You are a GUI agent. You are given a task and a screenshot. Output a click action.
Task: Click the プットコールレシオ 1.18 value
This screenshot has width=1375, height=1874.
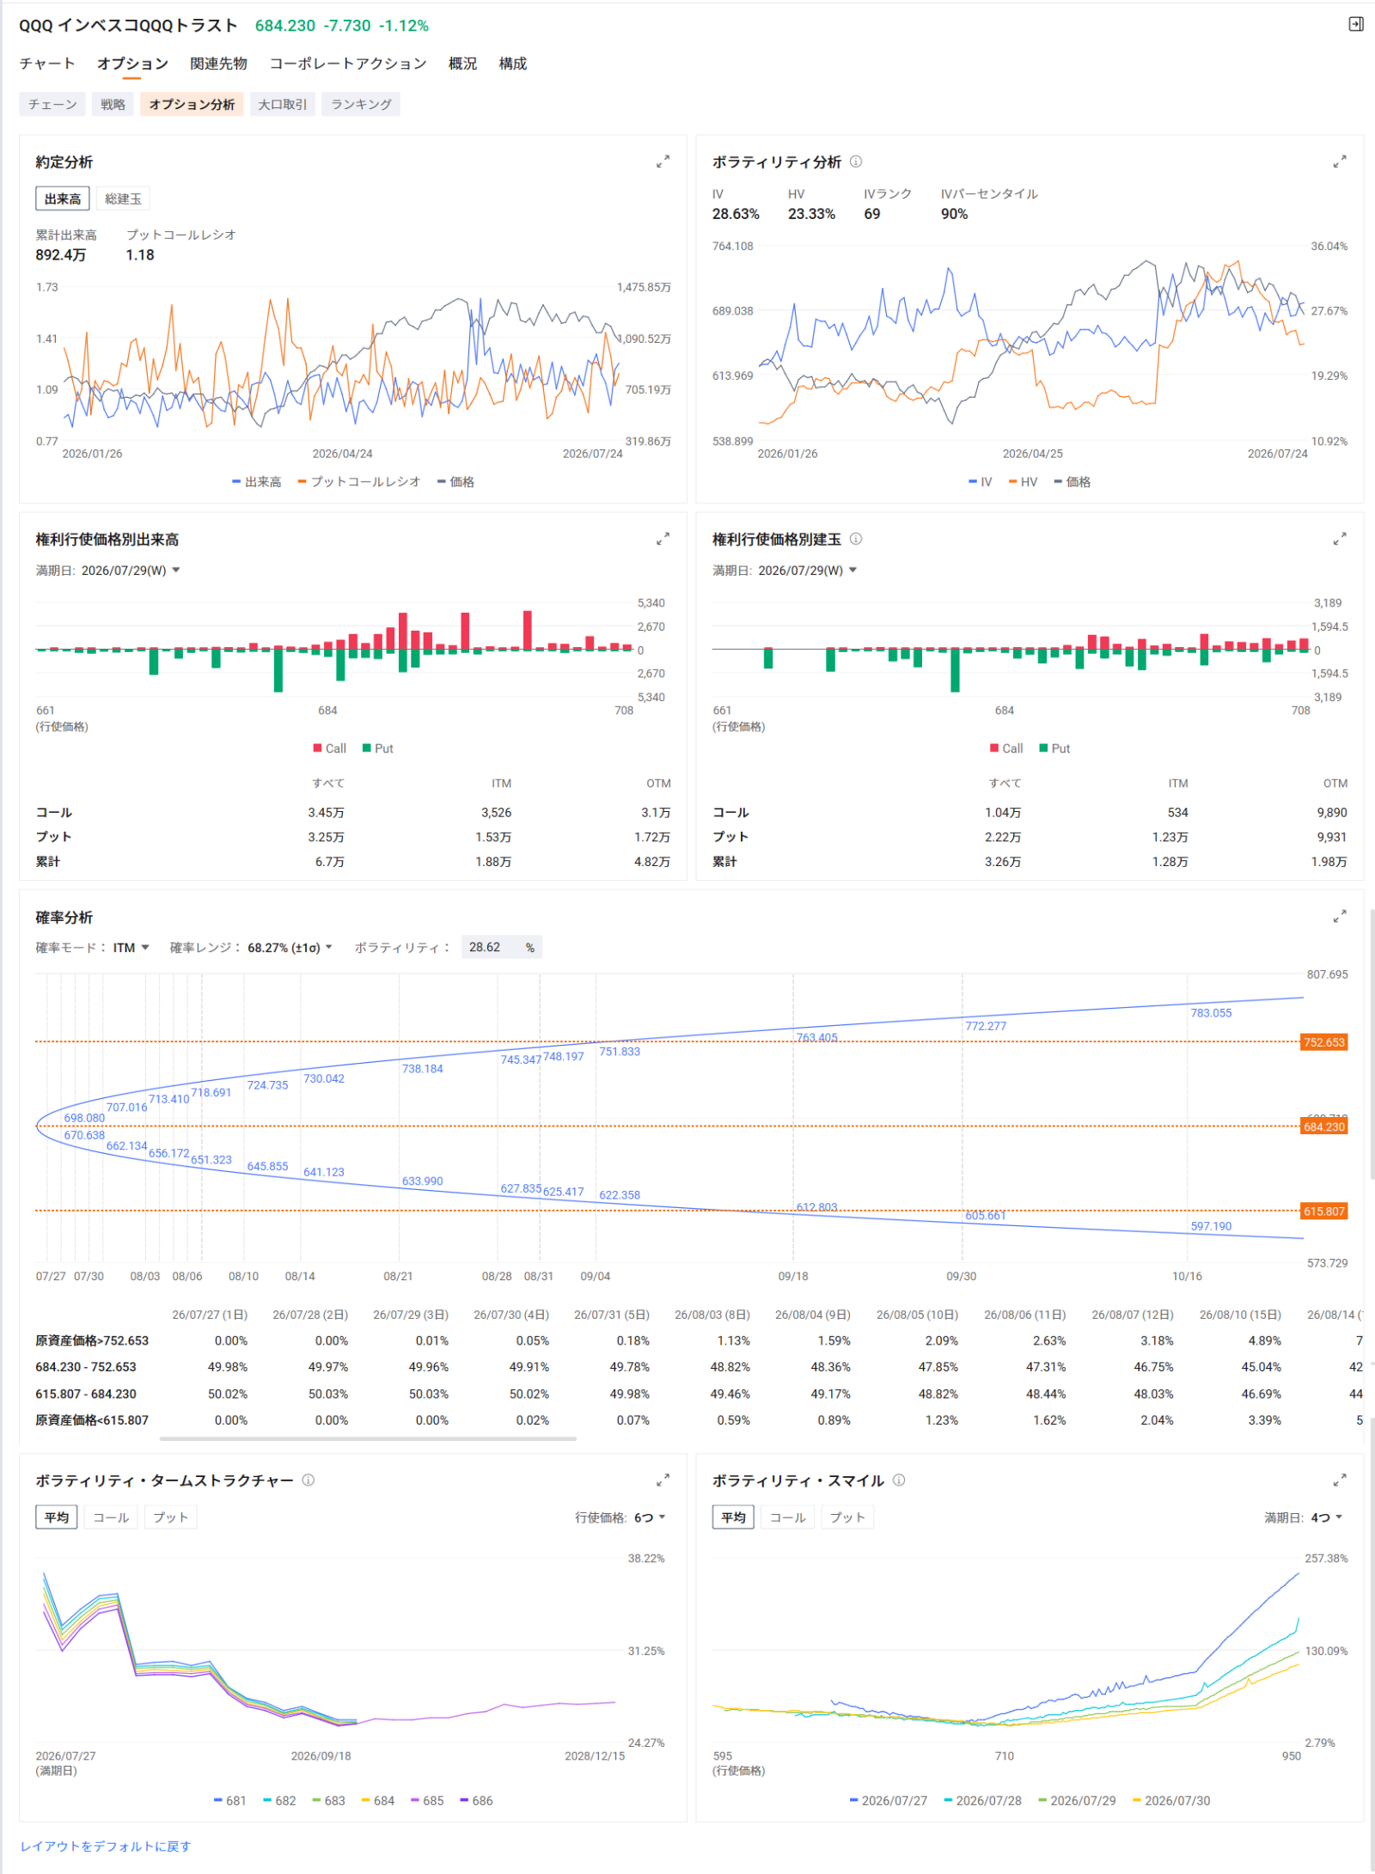click(140, 255)
